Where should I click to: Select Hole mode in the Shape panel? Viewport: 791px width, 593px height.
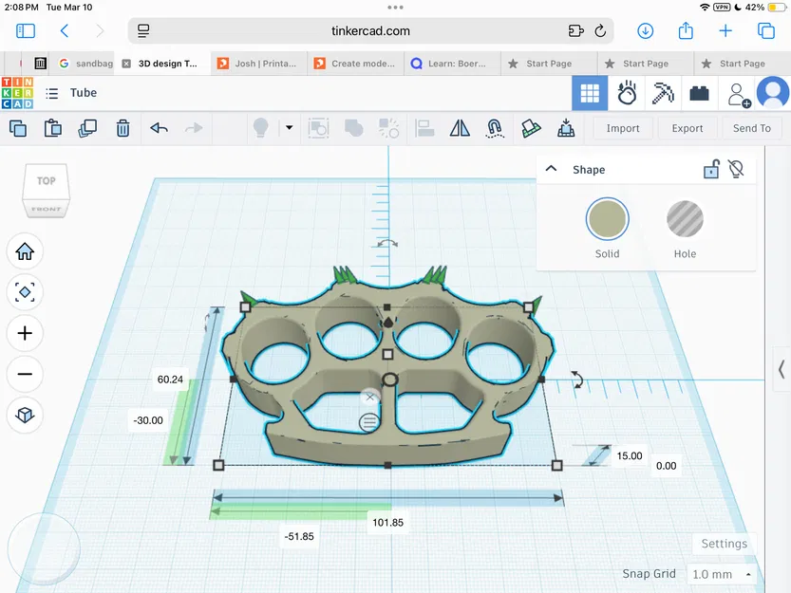click(x=685, y=219)
